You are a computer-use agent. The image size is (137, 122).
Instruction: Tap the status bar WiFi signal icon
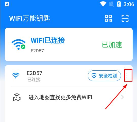(103, 4)
